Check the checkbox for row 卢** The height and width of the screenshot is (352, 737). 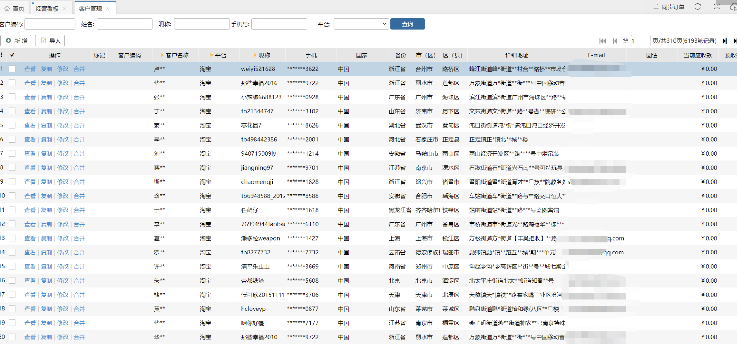[12, 69]
